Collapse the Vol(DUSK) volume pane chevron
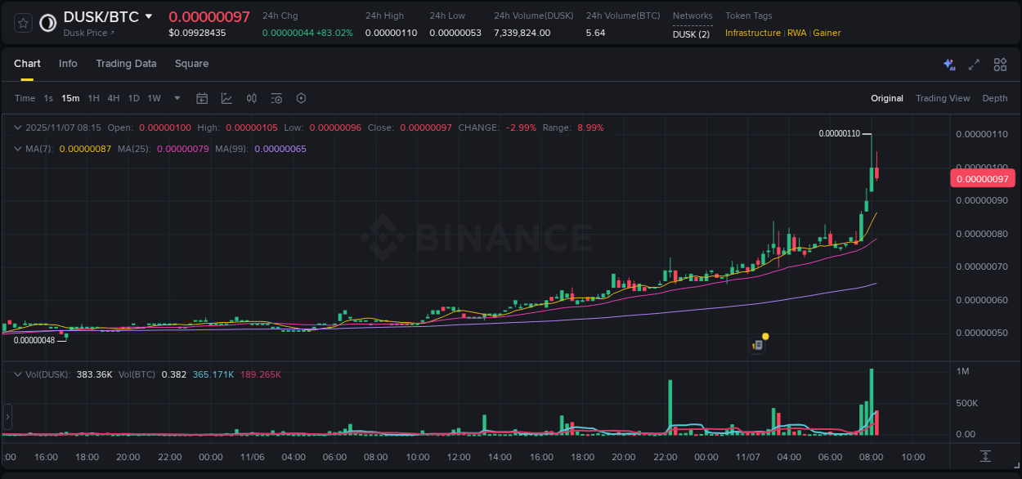 (x=16, y=373)
